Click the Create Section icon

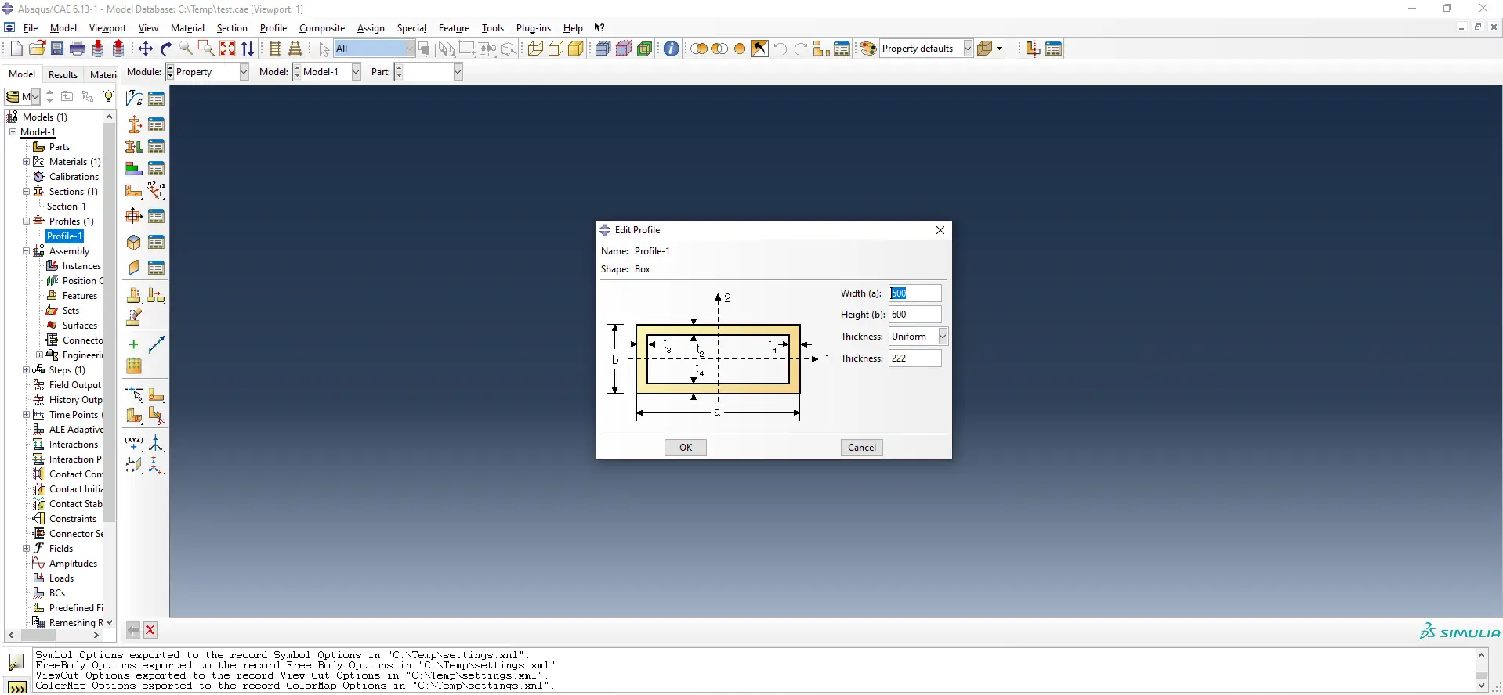tap(134, 124)
